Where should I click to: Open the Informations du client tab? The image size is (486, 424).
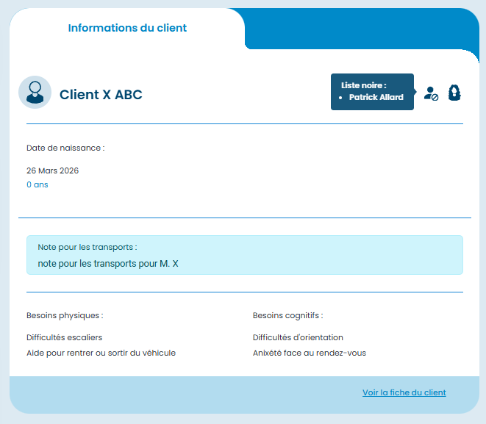pos(127,28)
